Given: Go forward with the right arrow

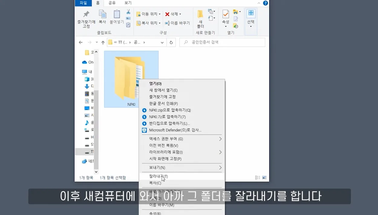Looking at the screenshot, I should 90,42.
